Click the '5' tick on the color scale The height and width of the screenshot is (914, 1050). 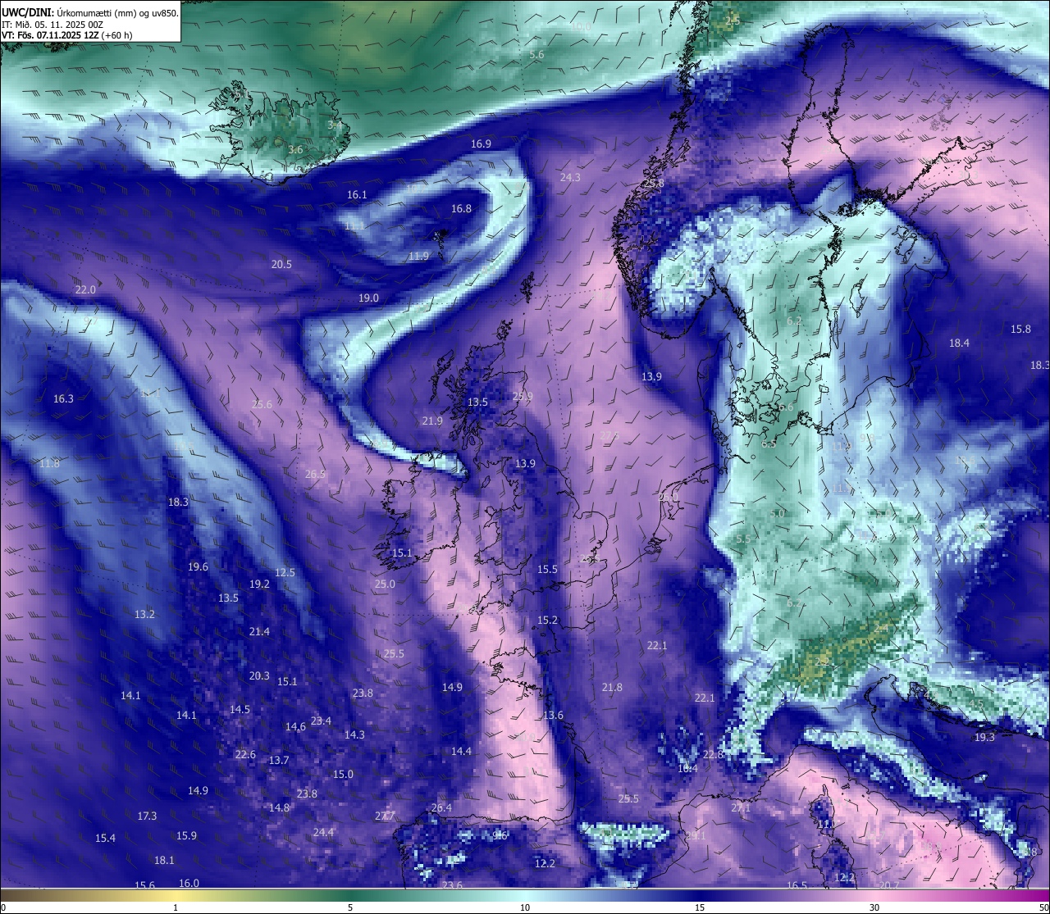(350, 907)
